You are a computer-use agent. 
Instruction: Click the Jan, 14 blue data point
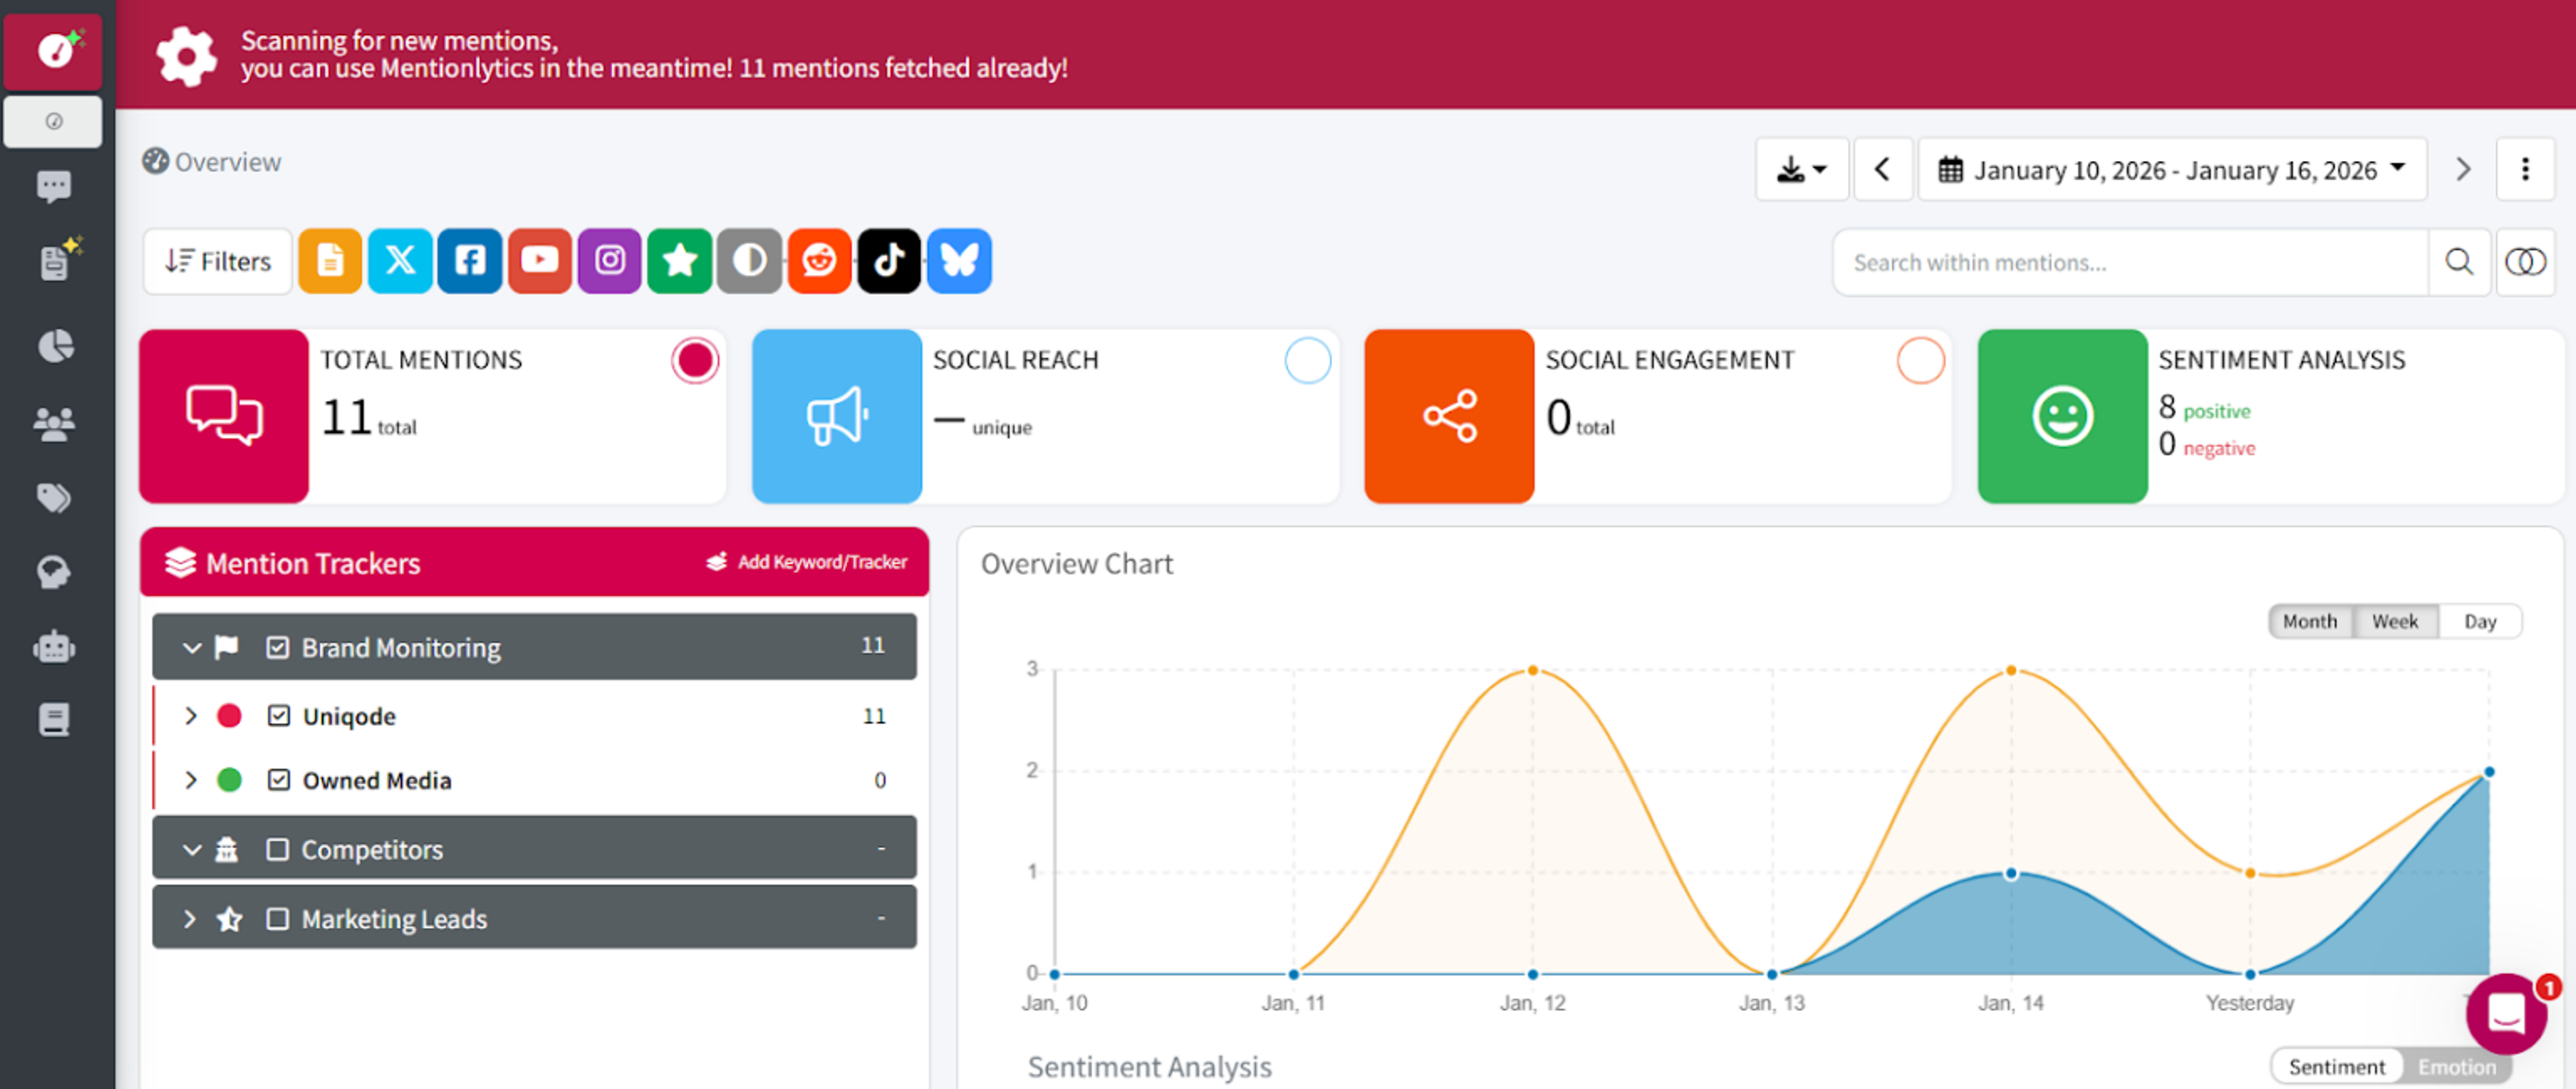[x=2011, y=874]
